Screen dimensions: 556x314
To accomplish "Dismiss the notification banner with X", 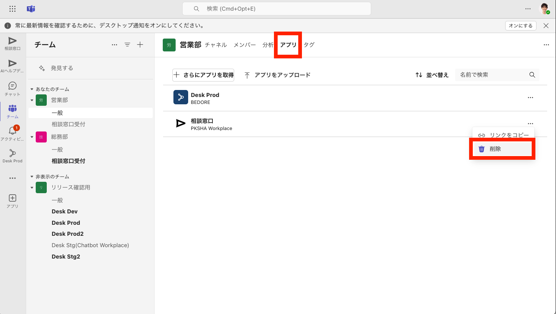I will click(x=546, y=26).
